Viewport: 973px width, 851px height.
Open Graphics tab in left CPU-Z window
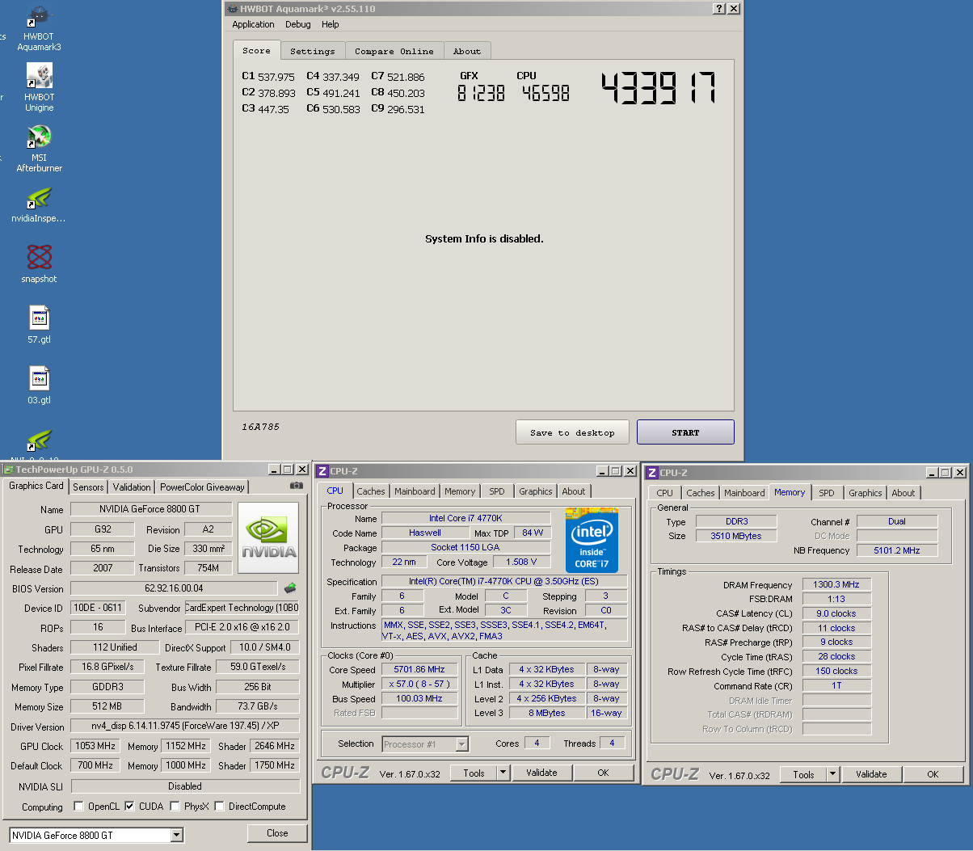coord(536,491)
